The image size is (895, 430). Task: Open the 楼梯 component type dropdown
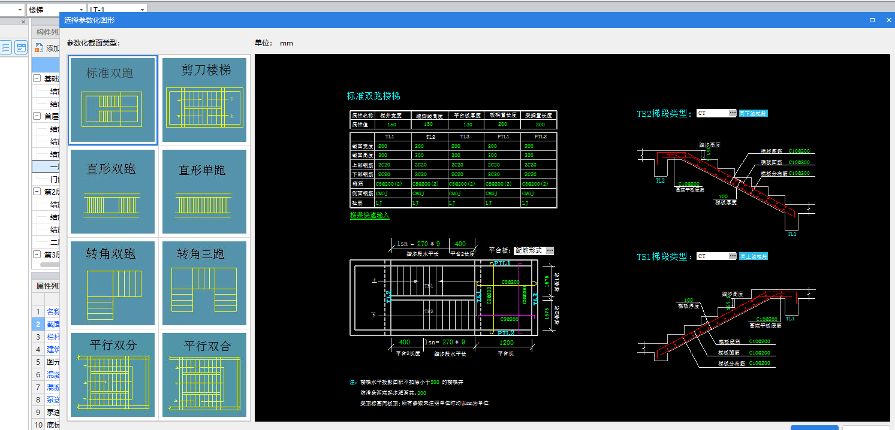coord(80,10)
